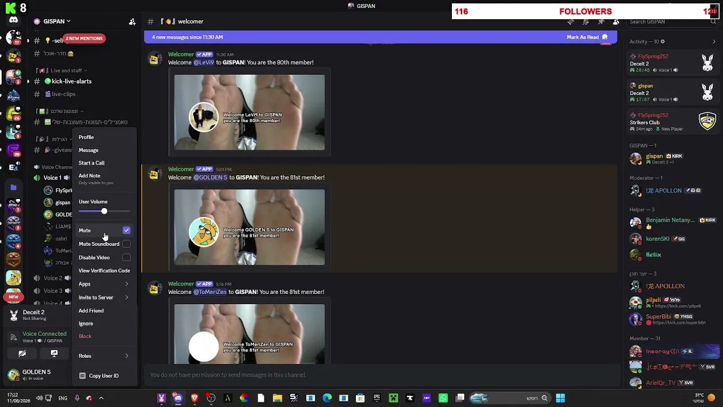Select Start a Call
723x407 pixels.
(104, 163)
